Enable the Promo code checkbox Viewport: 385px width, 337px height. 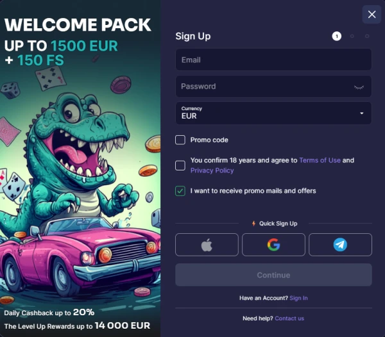(x=180, y=140)
